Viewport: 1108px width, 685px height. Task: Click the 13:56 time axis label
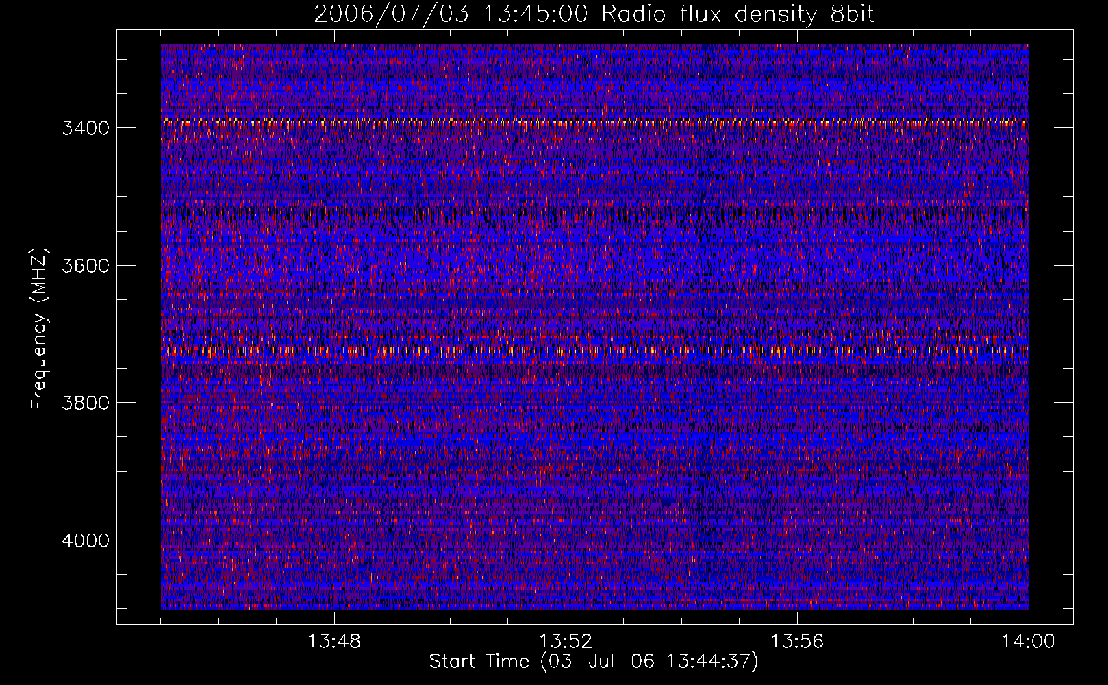point(797,642)
